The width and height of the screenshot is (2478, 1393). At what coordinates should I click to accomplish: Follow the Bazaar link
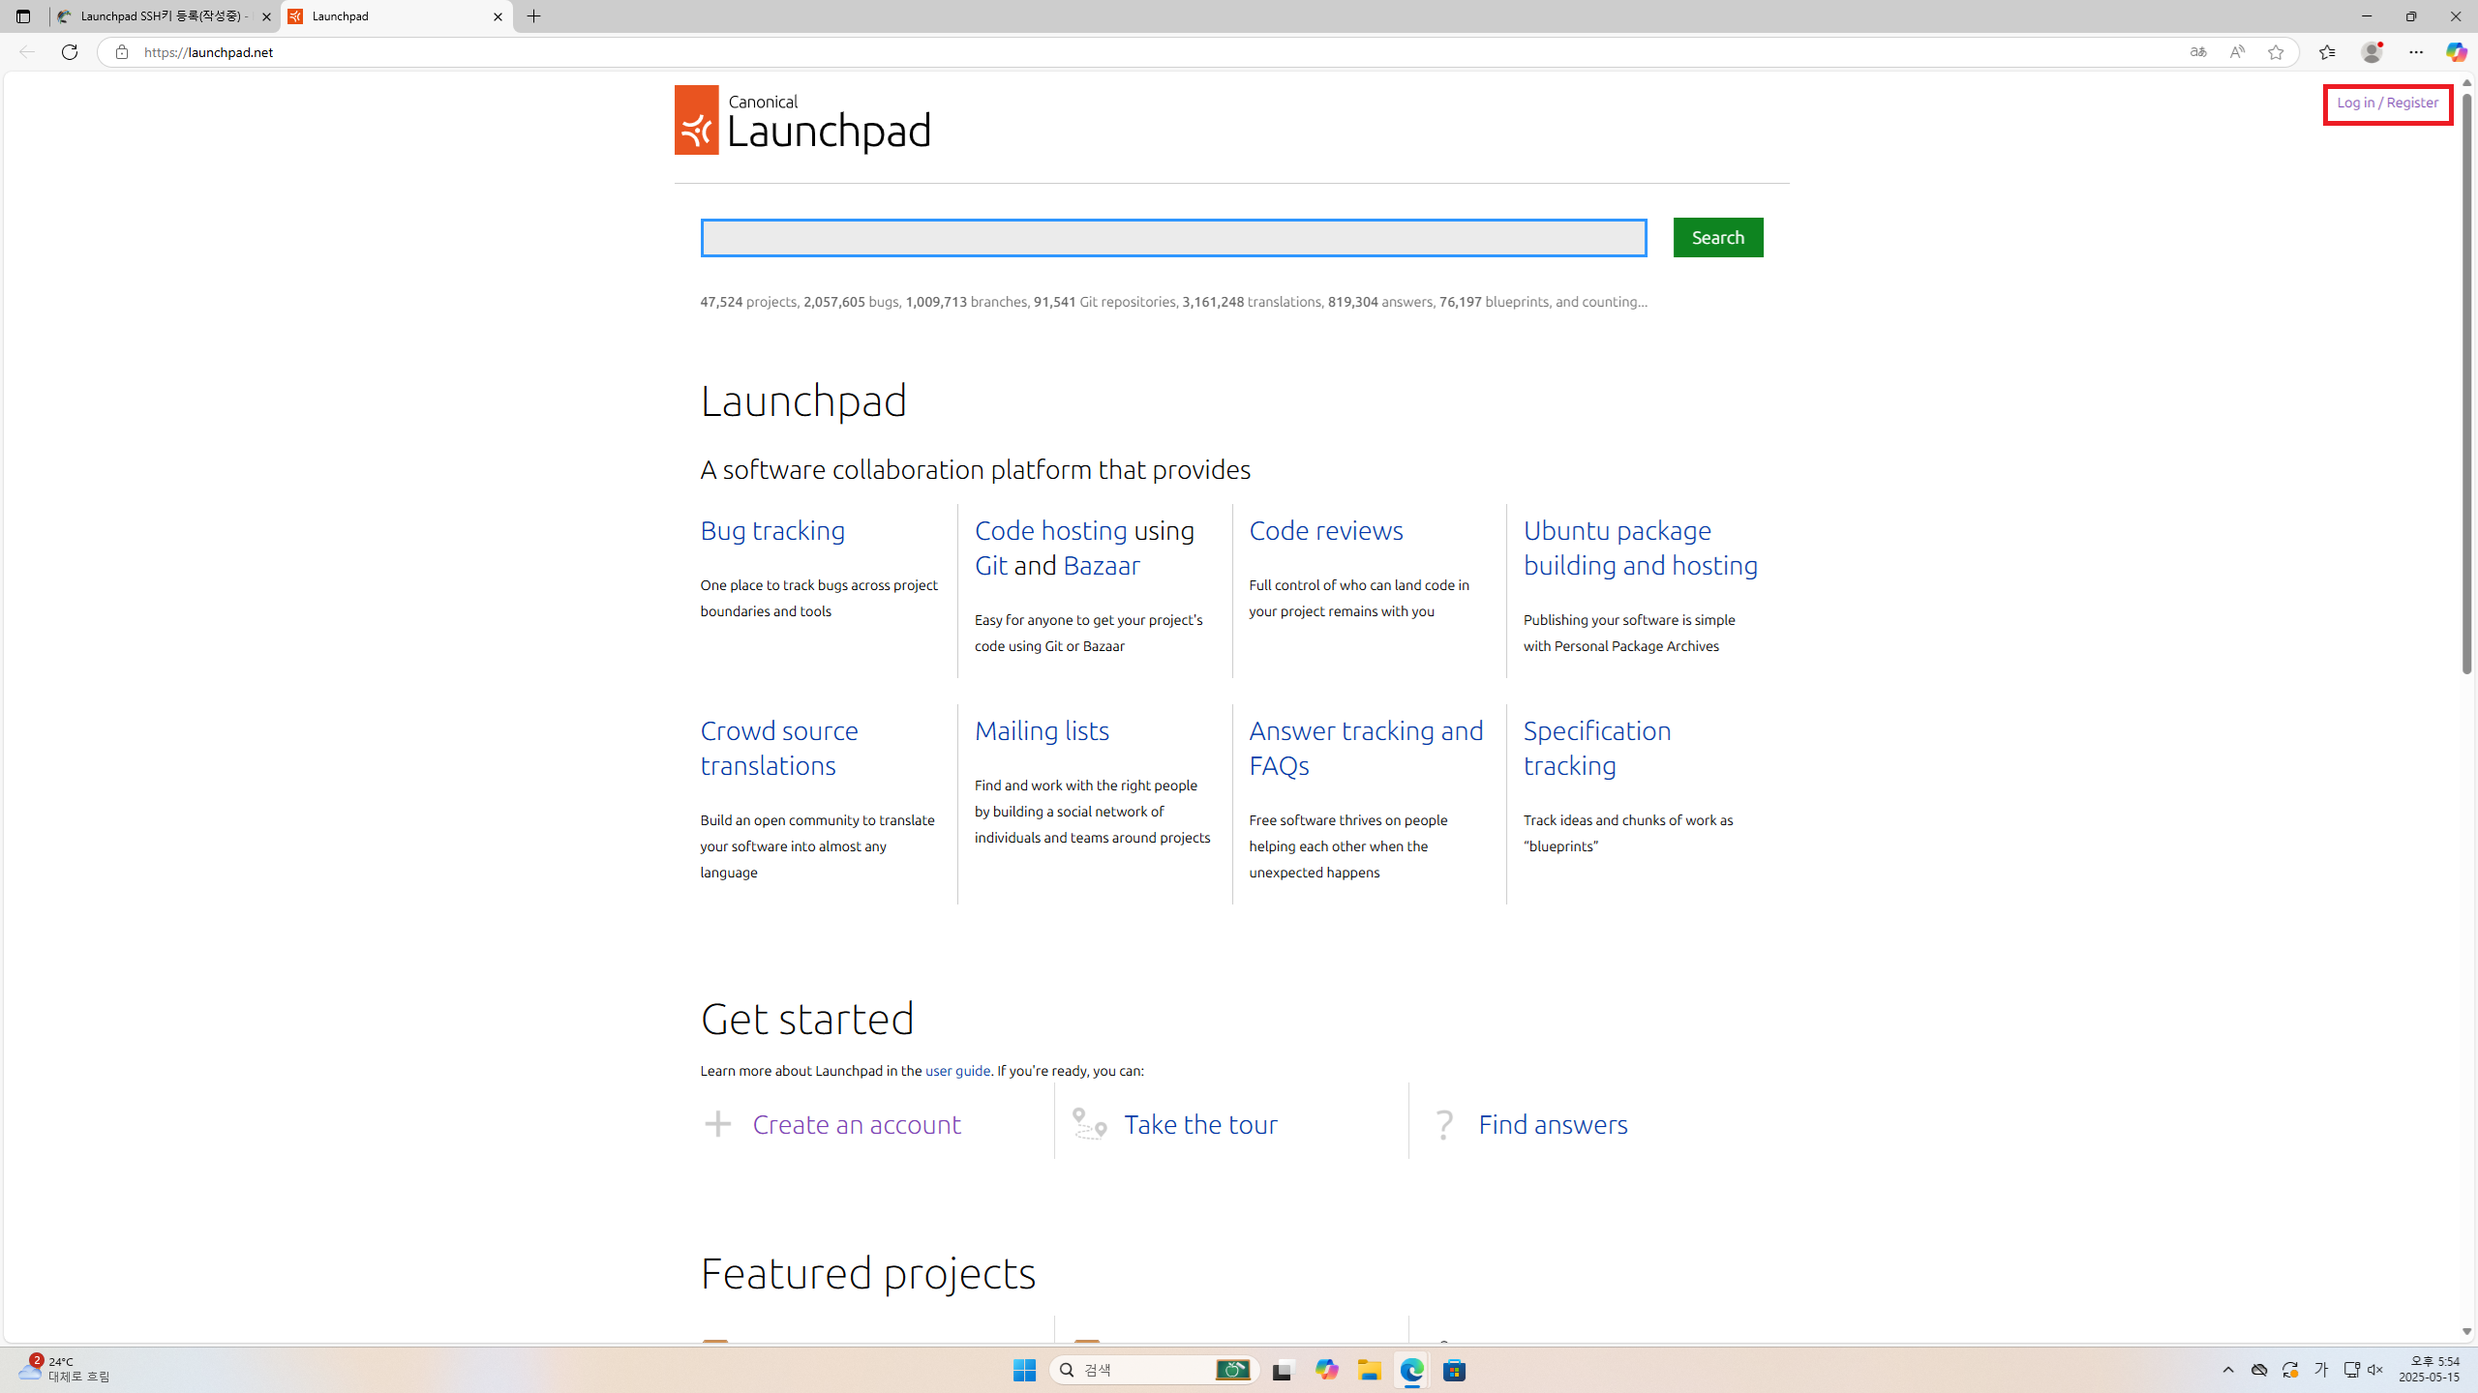[1101, 566]
